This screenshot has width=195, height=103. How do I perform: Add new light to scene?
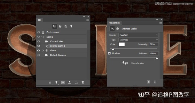tap(56, 82)
